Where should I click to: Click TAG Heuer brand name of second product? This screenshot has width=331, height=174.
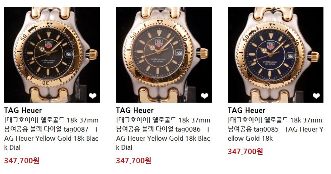[x=135, y=110]
